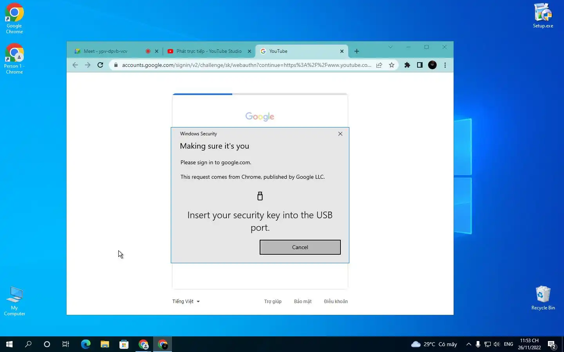The height and width of the screenshot is (352, 564).
Task: Open Cortana from the taskbar
Action: point(47,344)
